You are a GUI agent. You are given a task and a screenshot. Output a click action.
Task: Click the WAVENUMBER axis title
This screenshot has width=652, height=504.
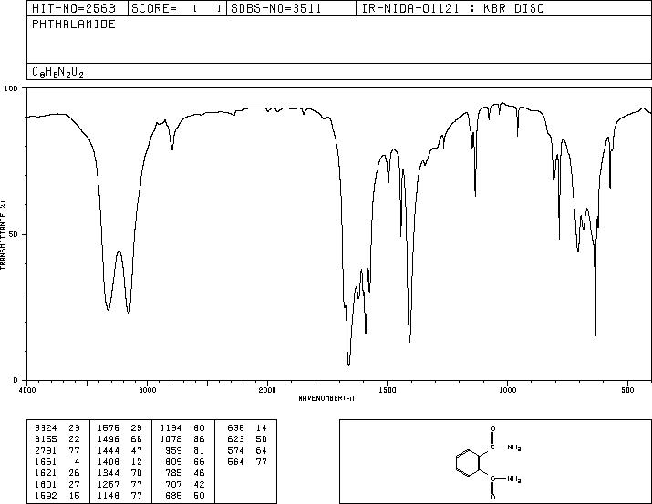click(326, 398)
